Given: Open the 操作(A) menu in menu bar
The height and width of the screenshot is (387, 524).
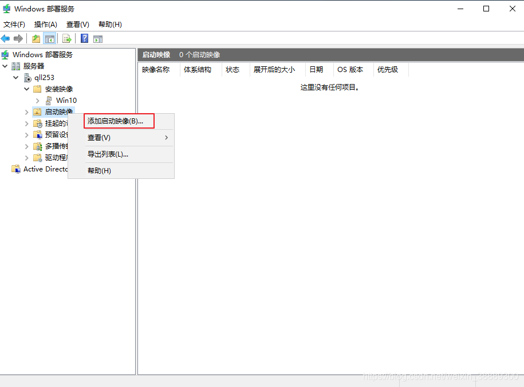Looking at the screenshot, I should [45, 25].
